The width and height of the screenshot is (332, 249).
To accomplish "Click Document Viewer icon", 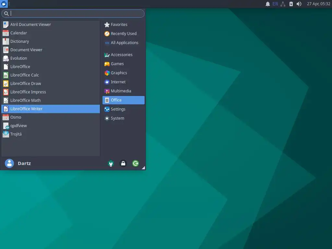I will (x=6, y=50).
